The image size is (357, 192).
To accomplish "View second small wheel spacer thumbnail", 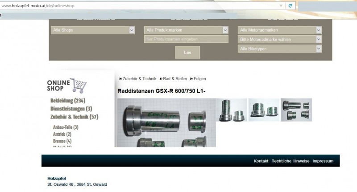I will pyautogui.click(x=264, y=110).
